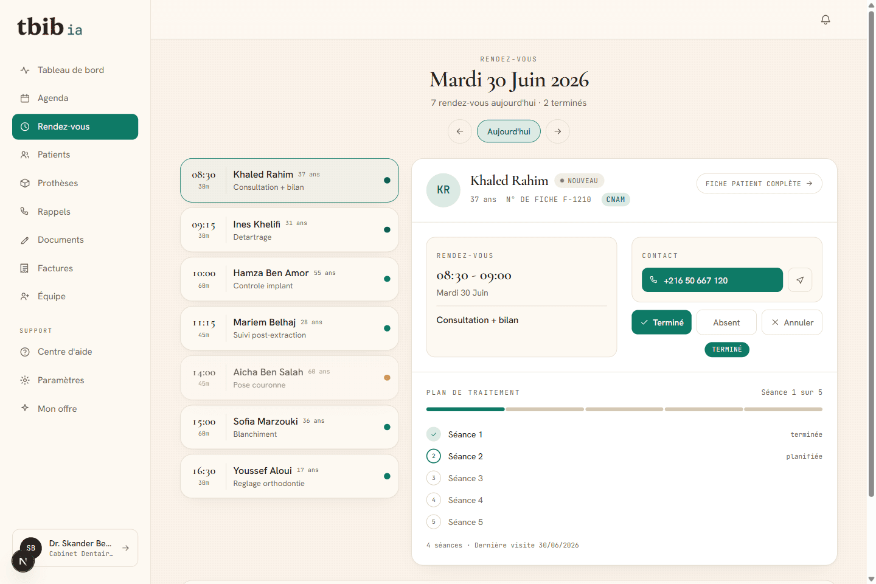Select the Séance 2 step circle
The width and height of the screenshot is (876, 584).
(x=434, y=456)
